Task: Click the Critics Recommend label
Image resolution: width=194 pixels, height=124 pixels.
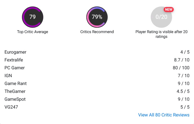Action: tap(97, 32)
